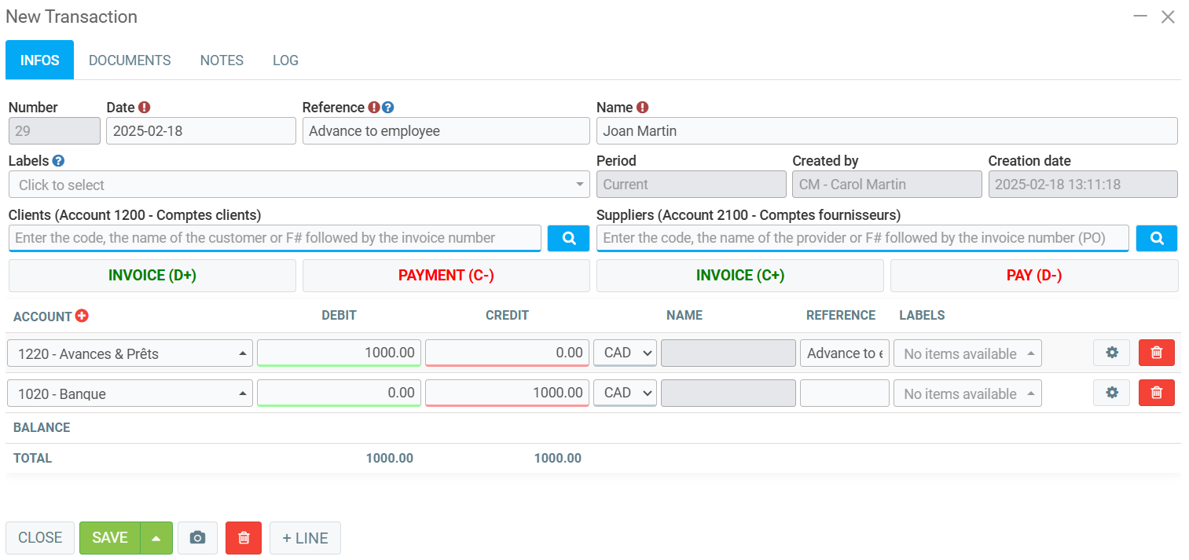Click the help icon next to Reference
Image resolution: width=1189 pixels, height=560 pixels.
[x=387, y=108]
